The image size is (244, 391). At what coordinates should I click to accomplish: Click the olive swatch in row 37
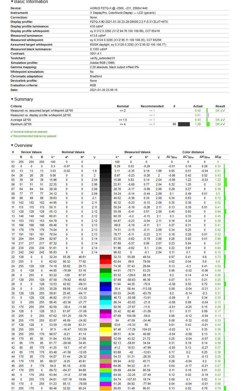(x=105, y=325)
